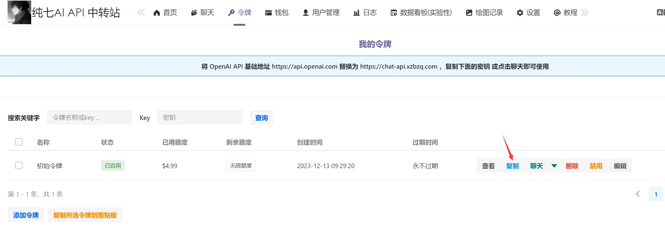Click the picture icon beside 绘图记录
The width and height of the screenshot is (665, 241).
469,13
